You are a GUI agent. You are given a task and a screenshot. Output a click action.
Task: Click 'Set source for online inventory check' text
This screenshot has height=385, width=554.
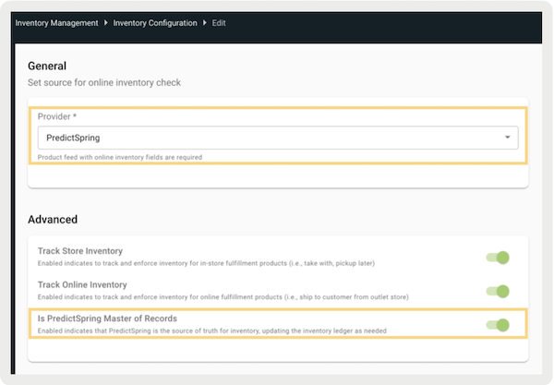pyautogui.click(x=104, y=83)
